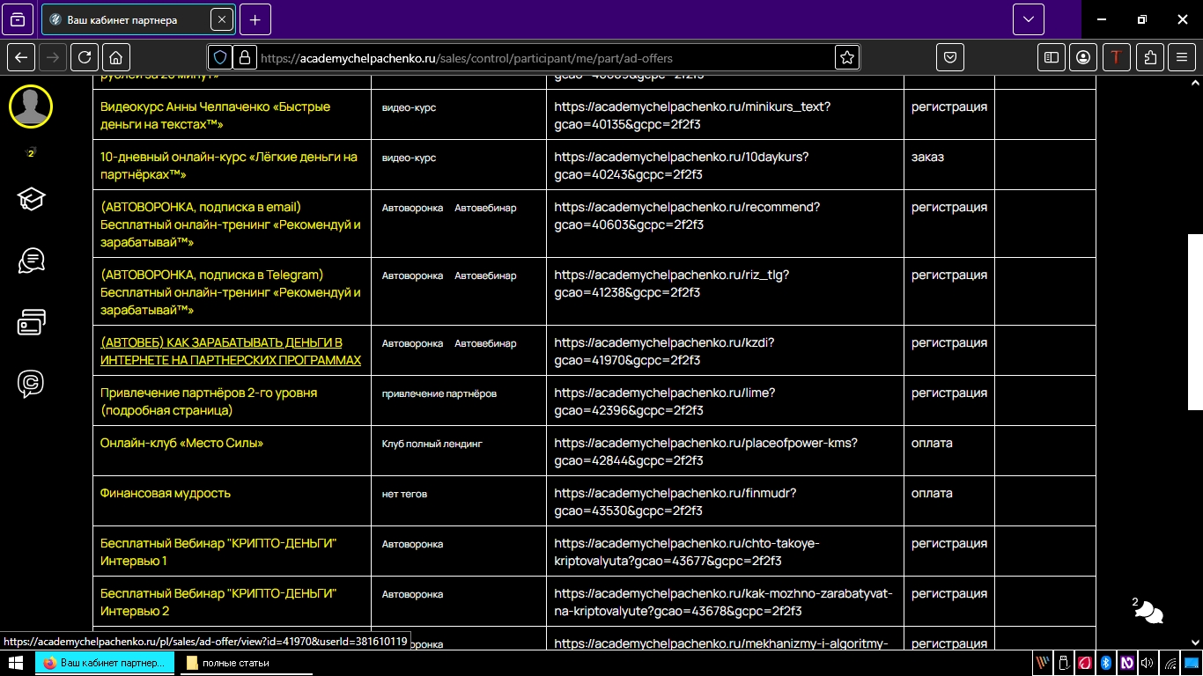
Task: Open the Онлайн-клуб «Место Силы» offer
Action: click(181, 443)
